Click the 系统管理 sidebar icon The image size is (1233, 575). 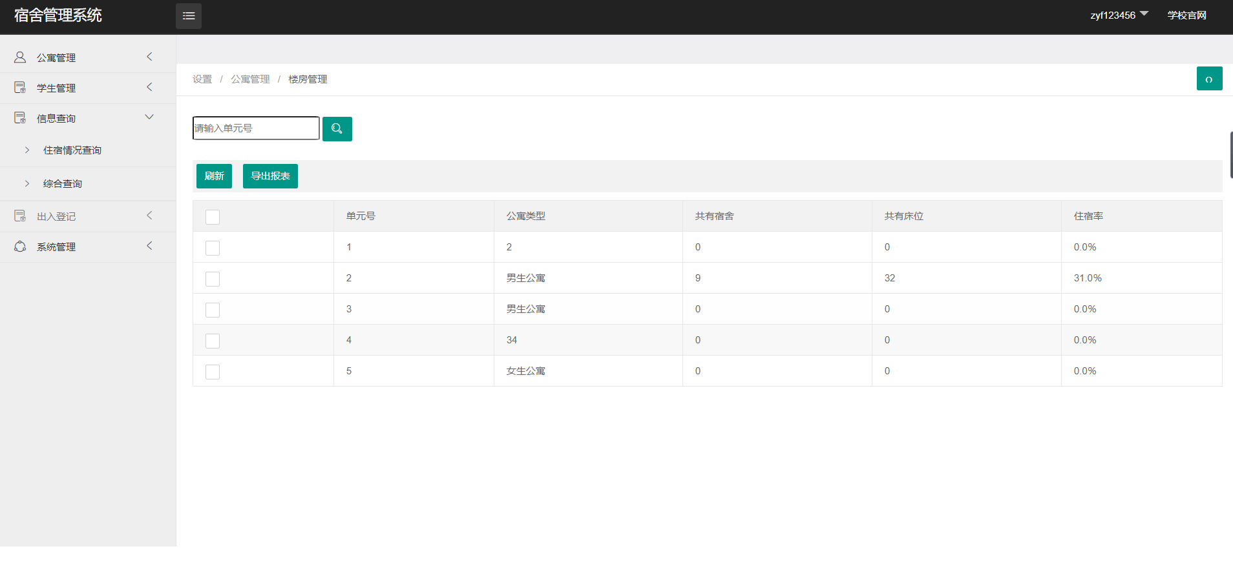pos(20,247)
